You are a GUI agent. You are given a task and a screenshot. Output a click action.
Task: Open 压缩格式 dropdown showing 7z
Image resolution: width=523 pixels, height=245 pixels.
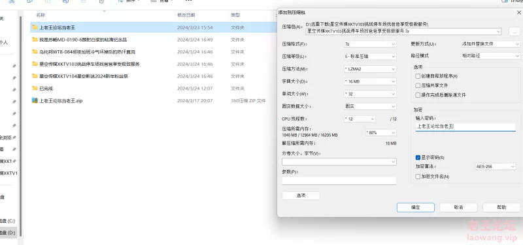coord(370,44)
